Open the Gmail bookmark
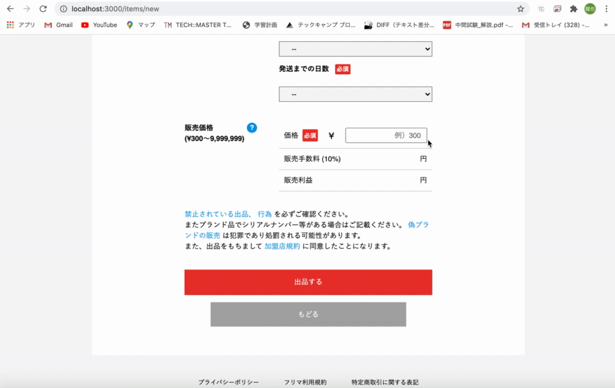 click(58, 25)
